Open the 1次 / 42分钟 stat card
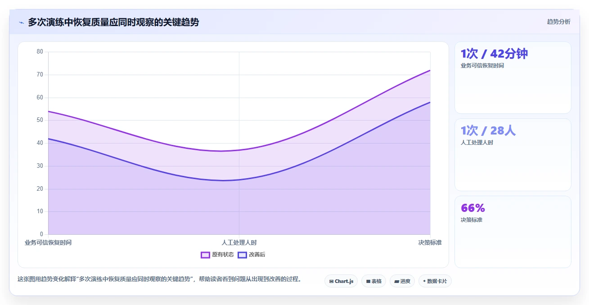 click(x=513, y=77)
